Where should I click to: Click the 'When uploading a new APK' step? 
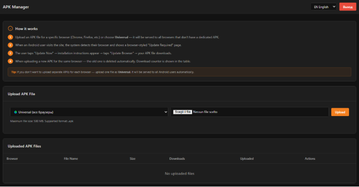pos(103,61)
